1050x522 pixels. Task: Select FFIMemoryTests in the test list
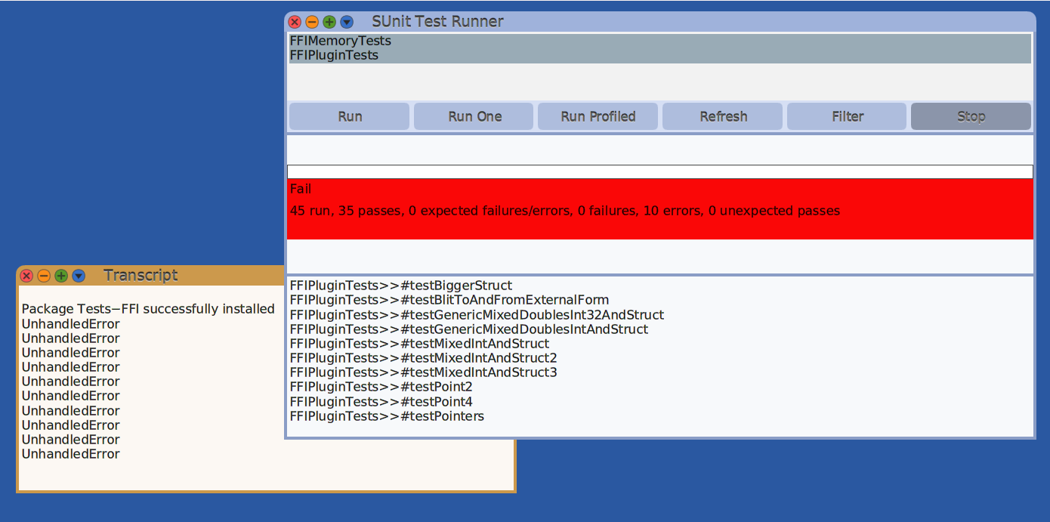coord(341,41)
